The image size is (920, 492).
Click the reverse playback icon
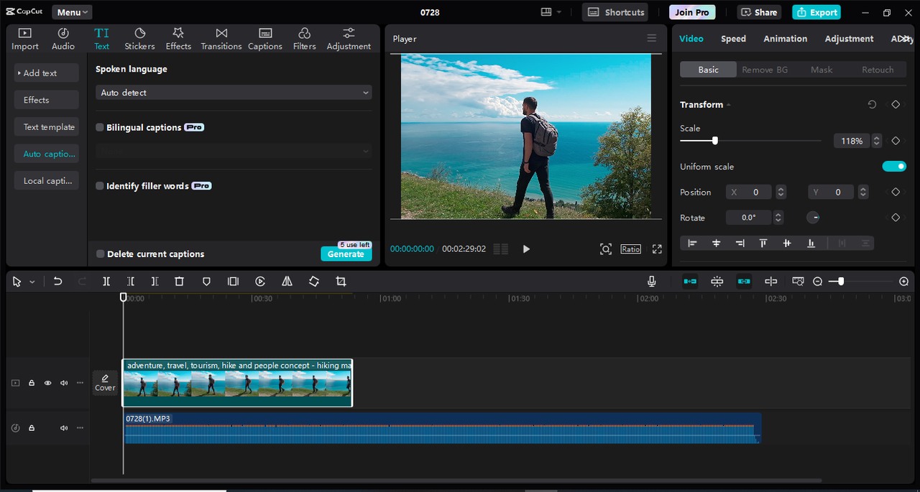pos(260,282)
